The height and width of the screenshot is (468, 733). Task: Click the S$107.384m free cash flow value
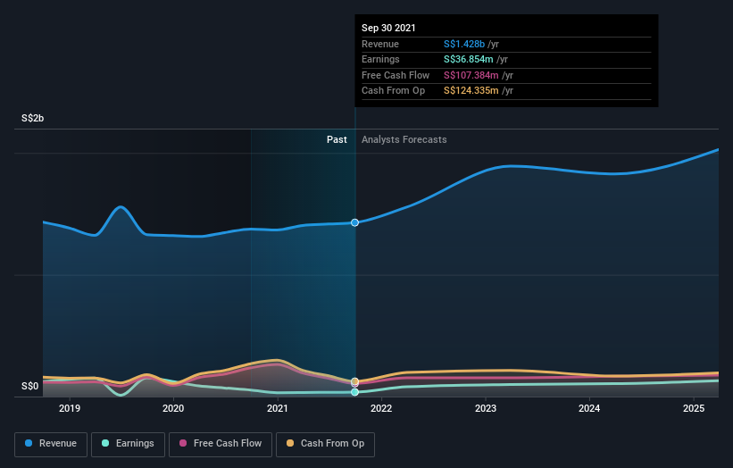(471, 75)
